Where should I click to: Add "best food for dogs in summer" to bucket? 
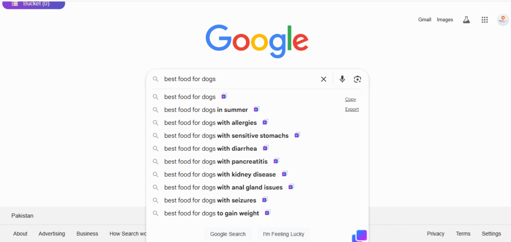coord(256,109)
